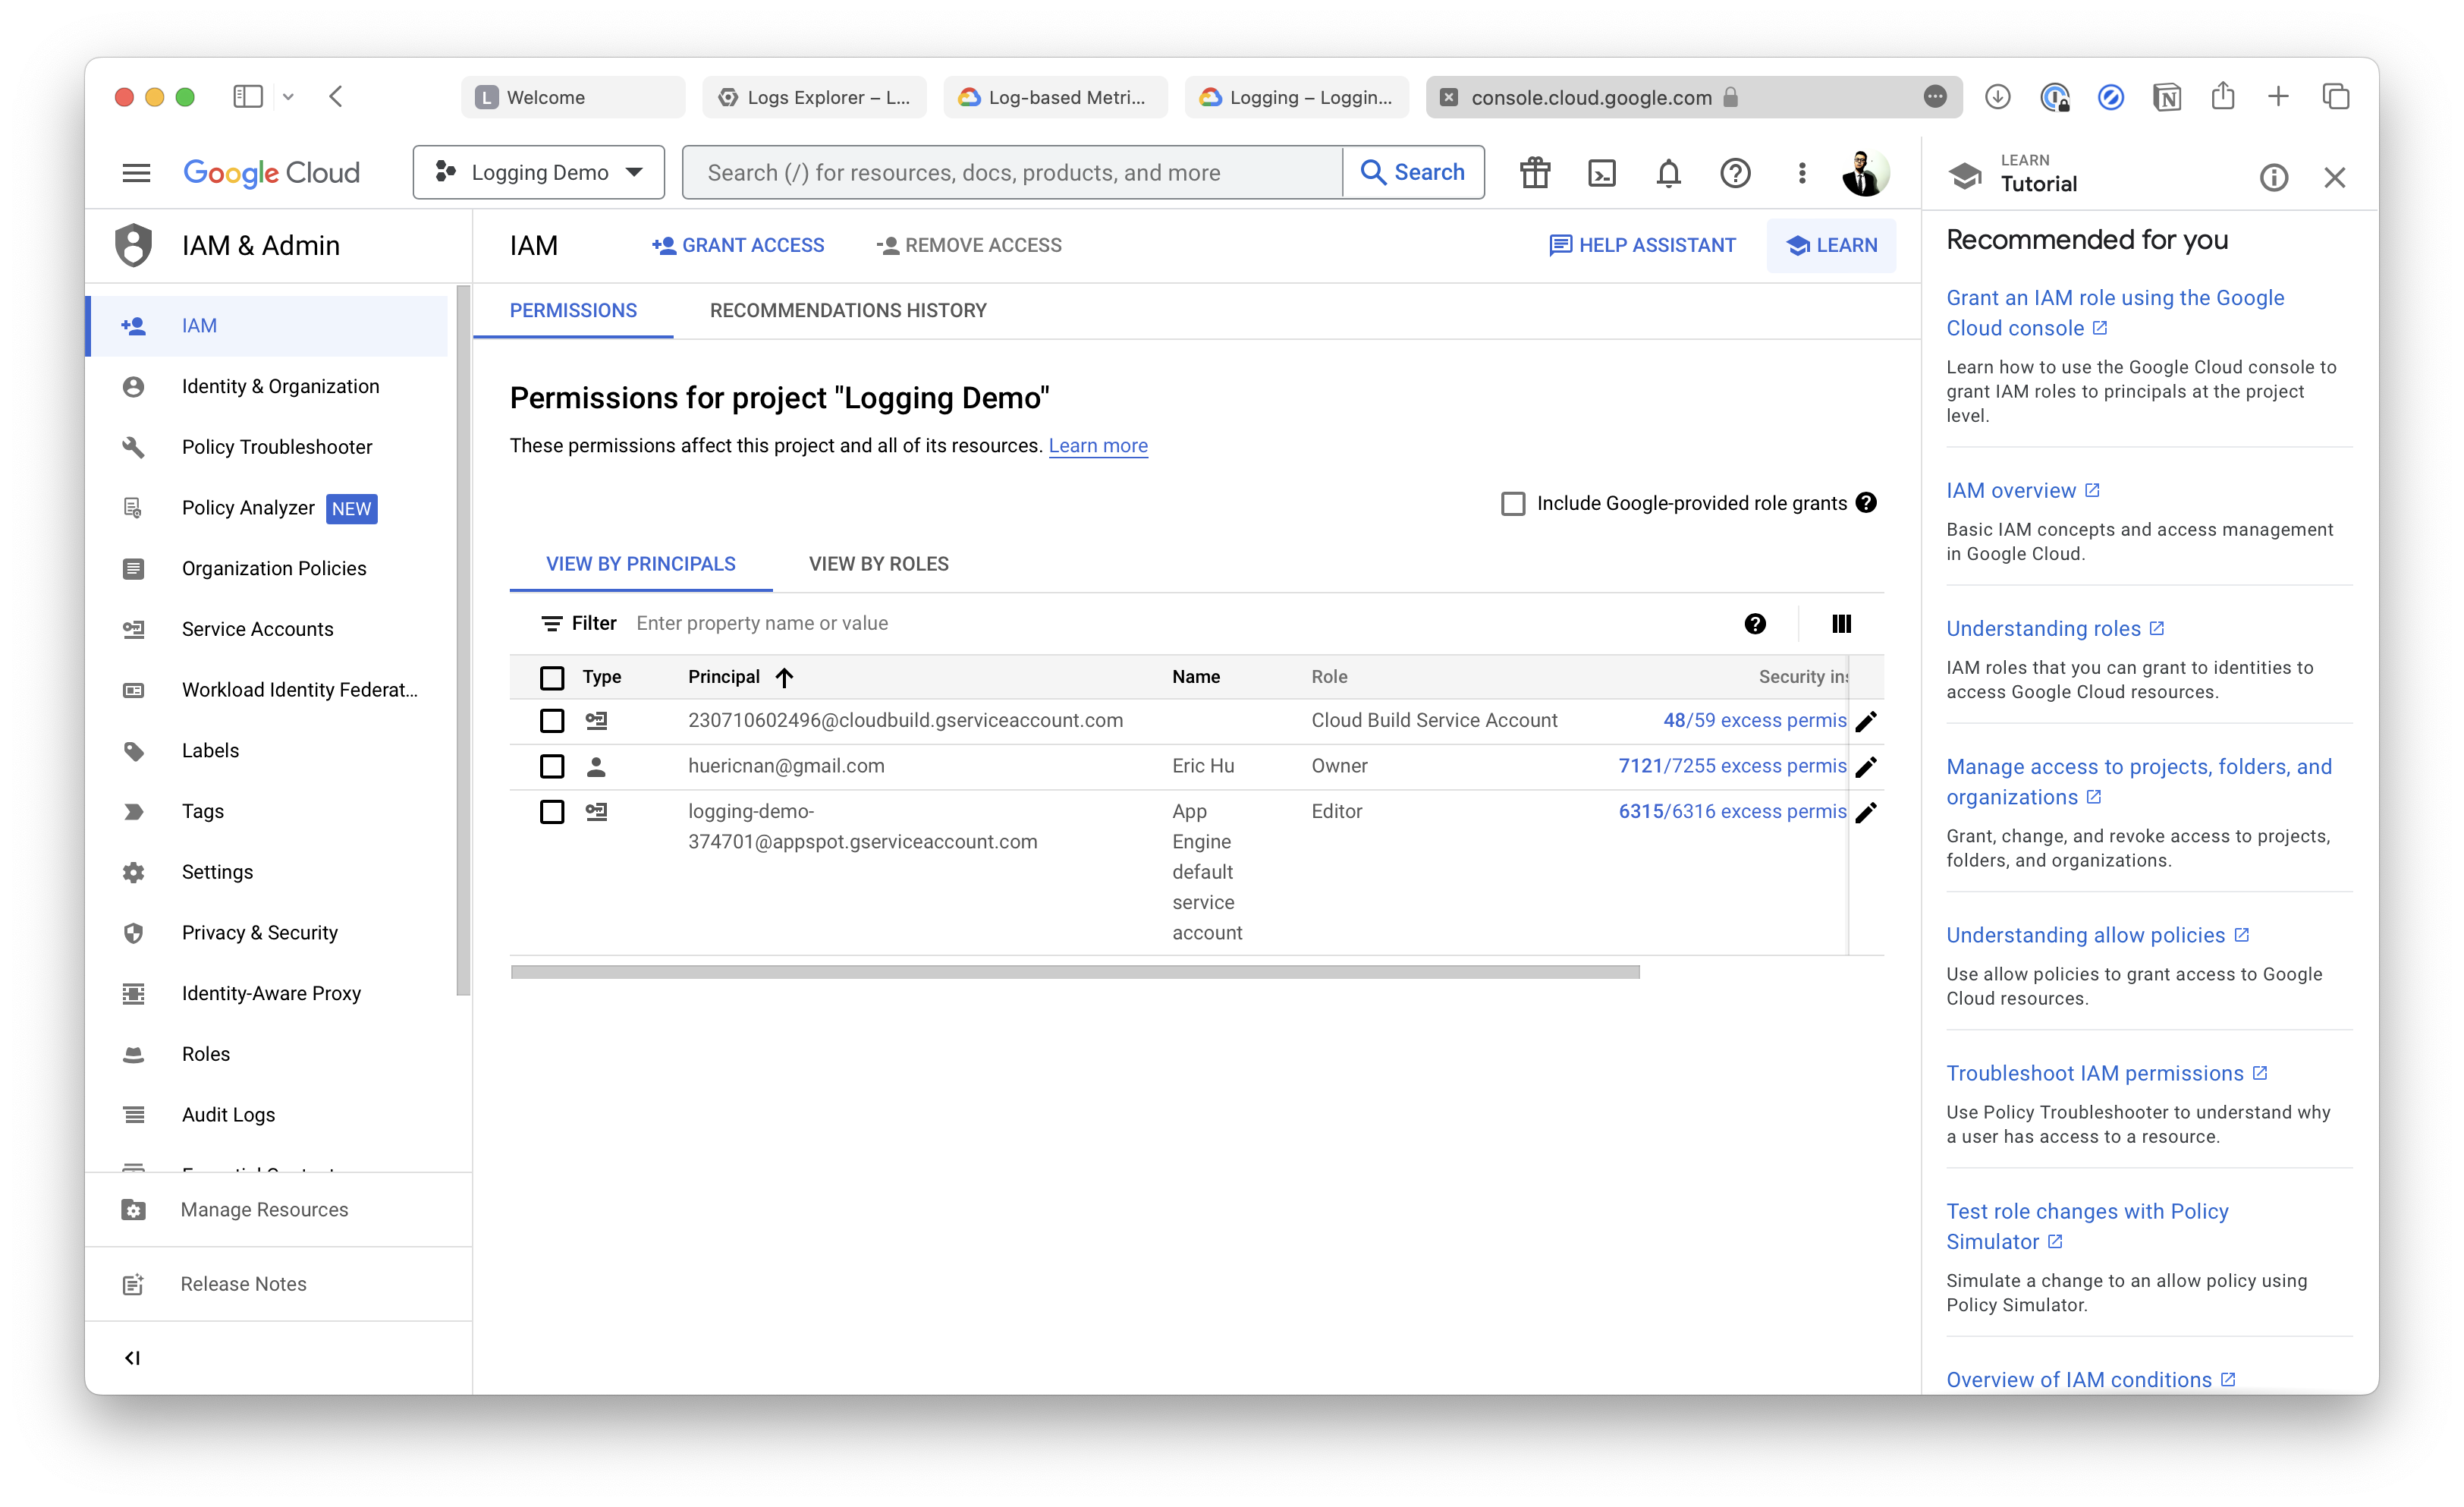
Task: Click Remove Access button
Action: click(x=969, y=245)
